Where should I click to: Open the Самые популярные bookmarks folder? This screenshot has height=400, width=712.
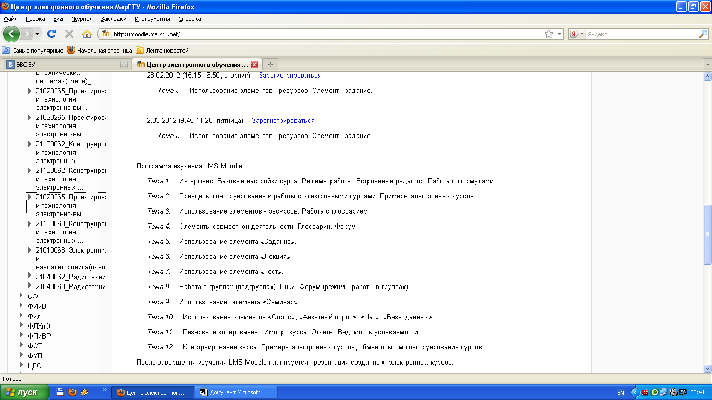click(33, 51)
